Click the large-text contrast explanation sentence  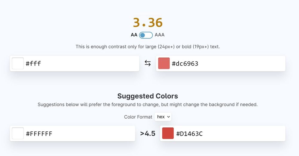coord(148,47)
